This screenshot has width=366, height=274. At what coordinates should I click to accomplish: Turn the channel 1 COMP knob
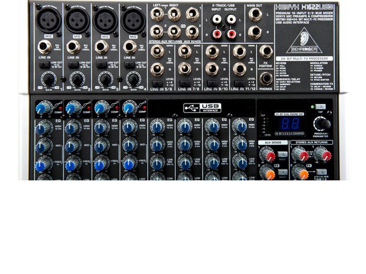pos(43,108)
